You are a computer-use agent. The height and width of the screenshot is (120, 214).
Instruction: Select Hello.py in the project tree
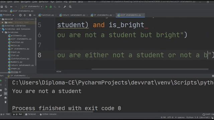tap(14, 45)
